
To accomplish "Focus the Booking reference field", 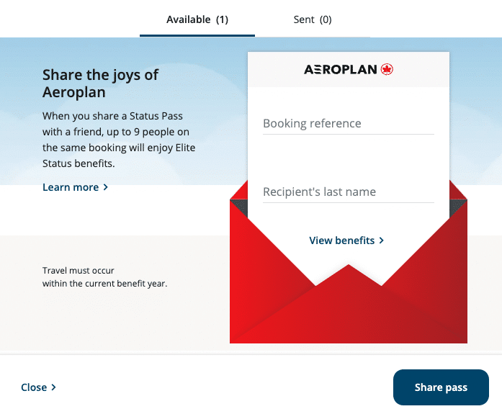I will point(348,123).
